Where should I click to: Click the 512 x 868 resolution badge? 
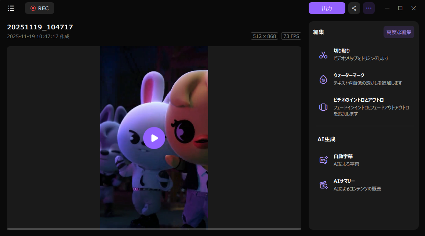[x=265, y=36]
